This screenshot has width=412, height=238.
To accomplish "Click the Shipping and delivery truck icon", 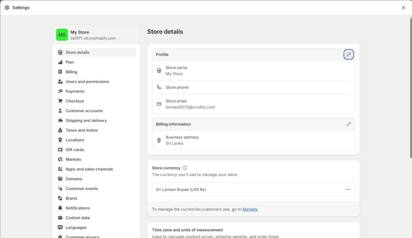I will click(60, 120).
